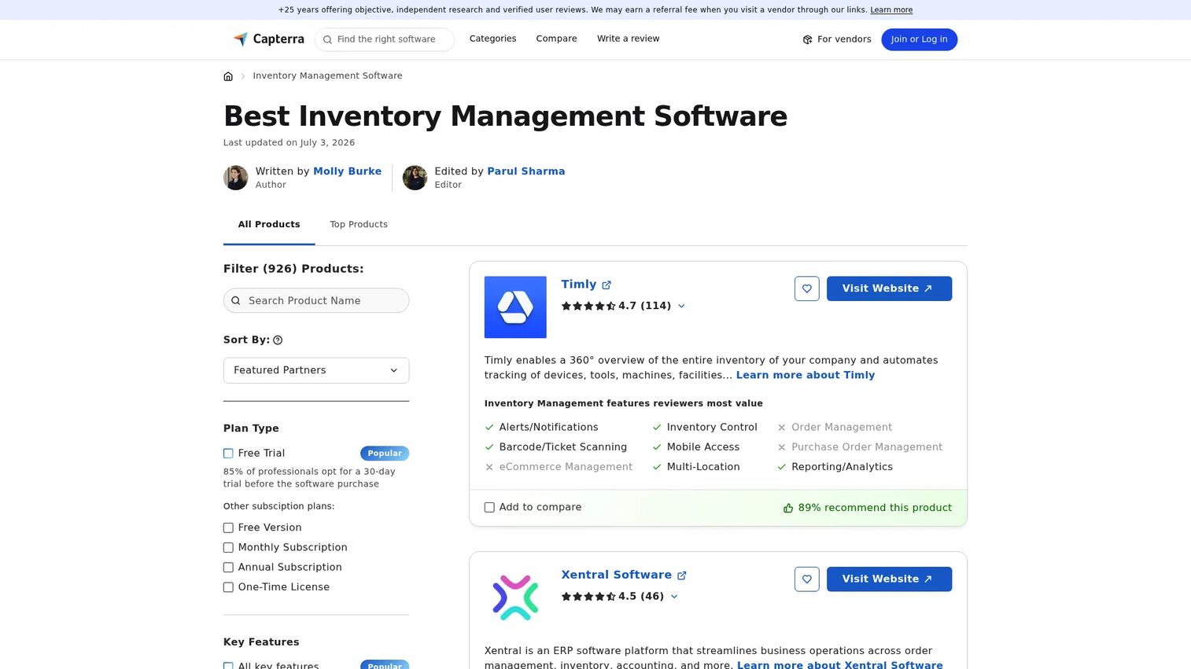Click the Sort By help icon
The width and height of the screenshot is (1191, 669).
pos(278,340)
